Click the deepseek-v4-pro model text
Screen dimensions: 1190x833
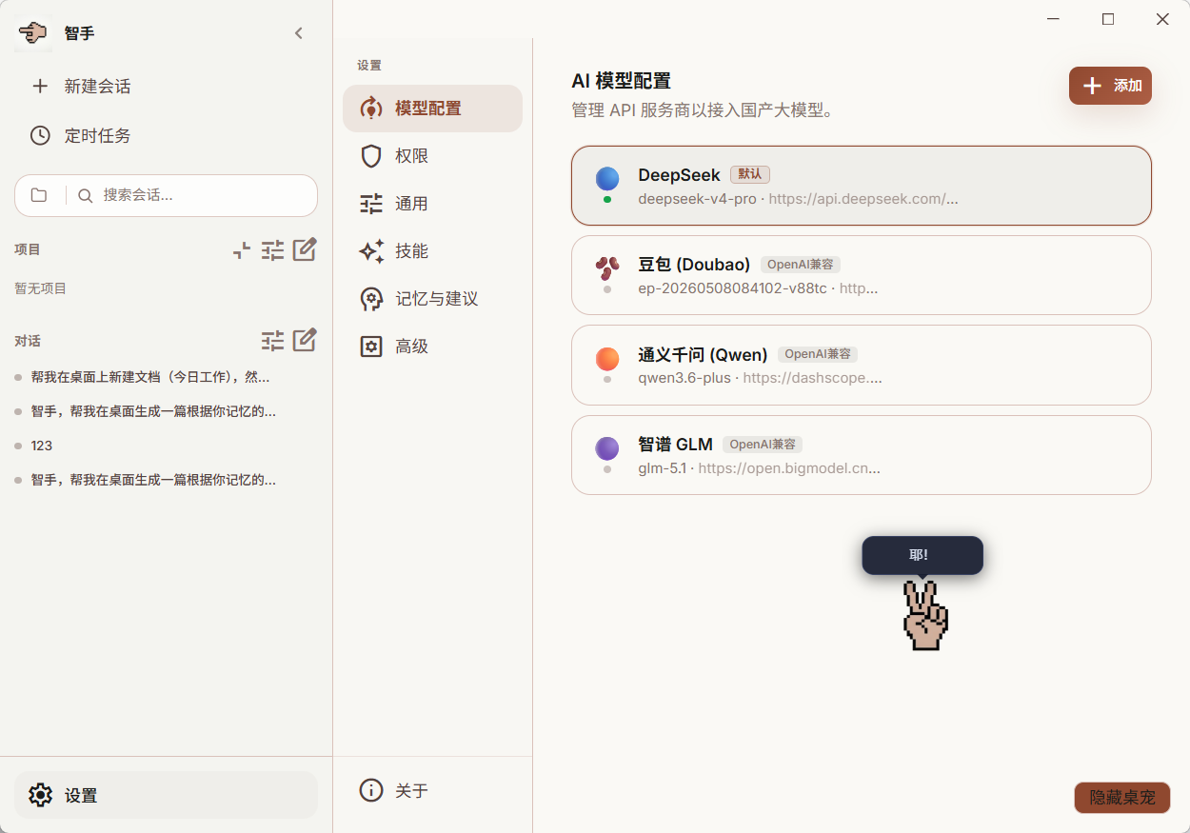(x=697, y=199)
